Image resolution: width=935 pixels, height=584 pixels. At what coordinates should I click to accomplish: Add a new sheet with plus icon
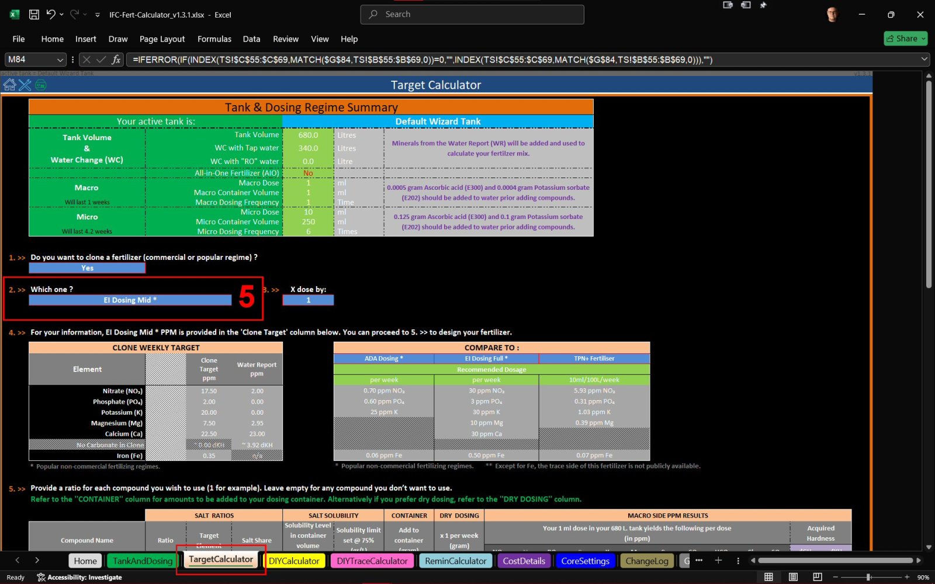(718, 561)
